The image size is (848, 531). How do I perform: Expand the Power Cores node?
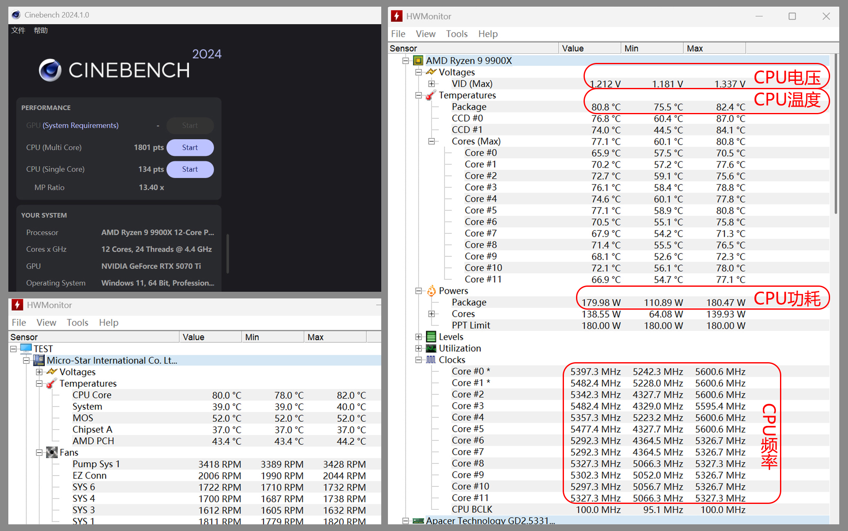tap(432, 314)
